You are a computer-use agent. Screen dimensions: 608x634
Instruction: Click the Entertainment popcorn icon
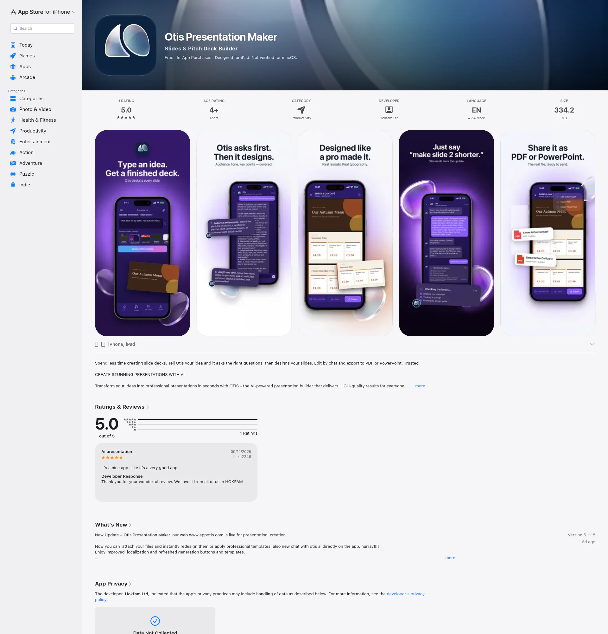coord(13,142)
